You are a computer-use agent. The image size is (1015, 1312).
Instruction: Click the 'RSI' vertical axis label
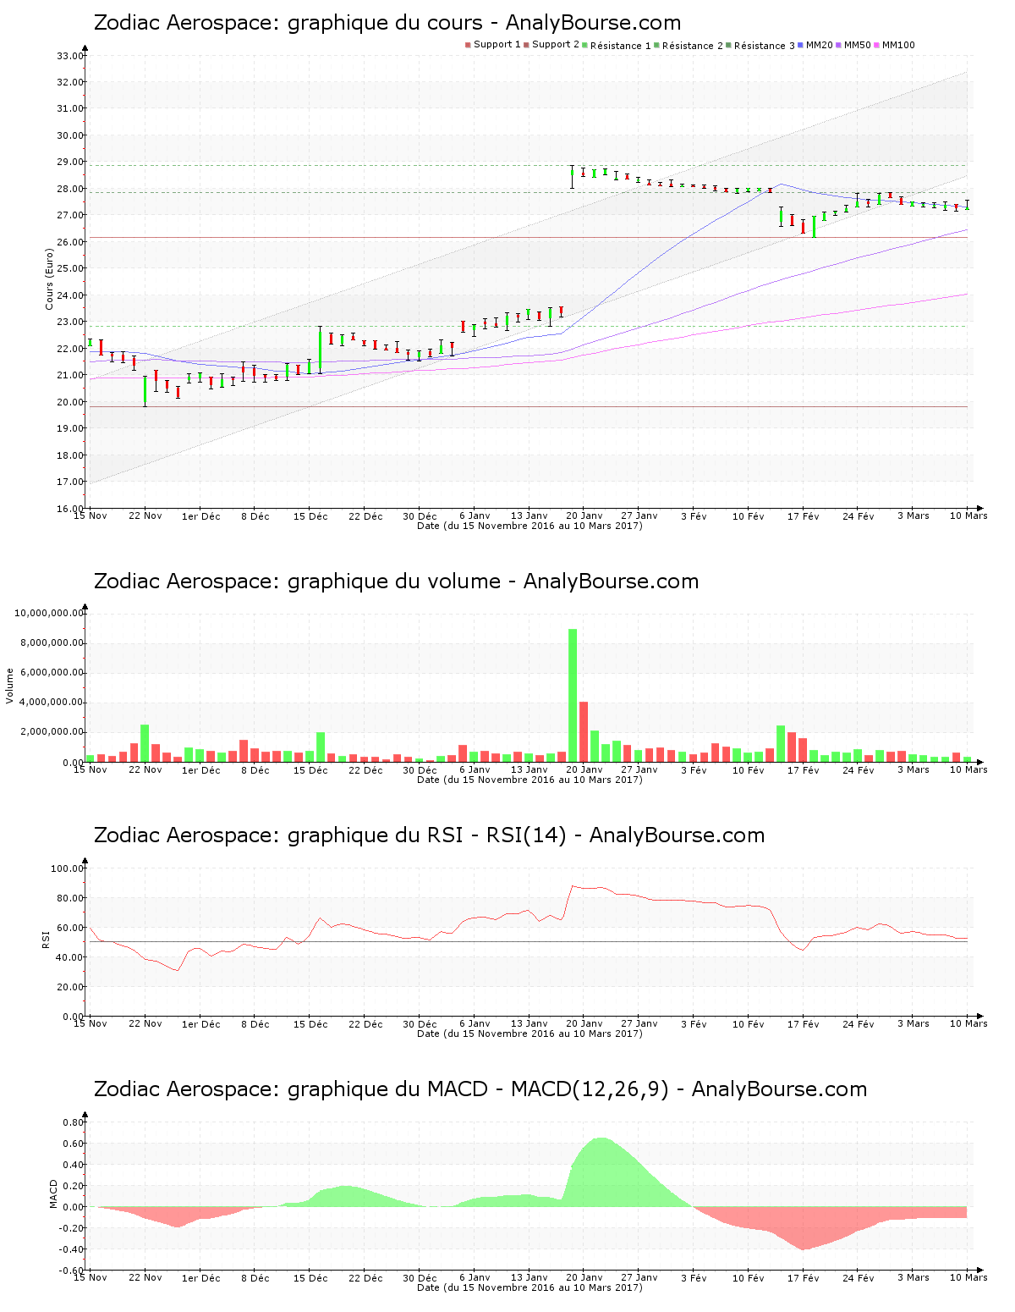pyautogui.click(x=46, y=939)
